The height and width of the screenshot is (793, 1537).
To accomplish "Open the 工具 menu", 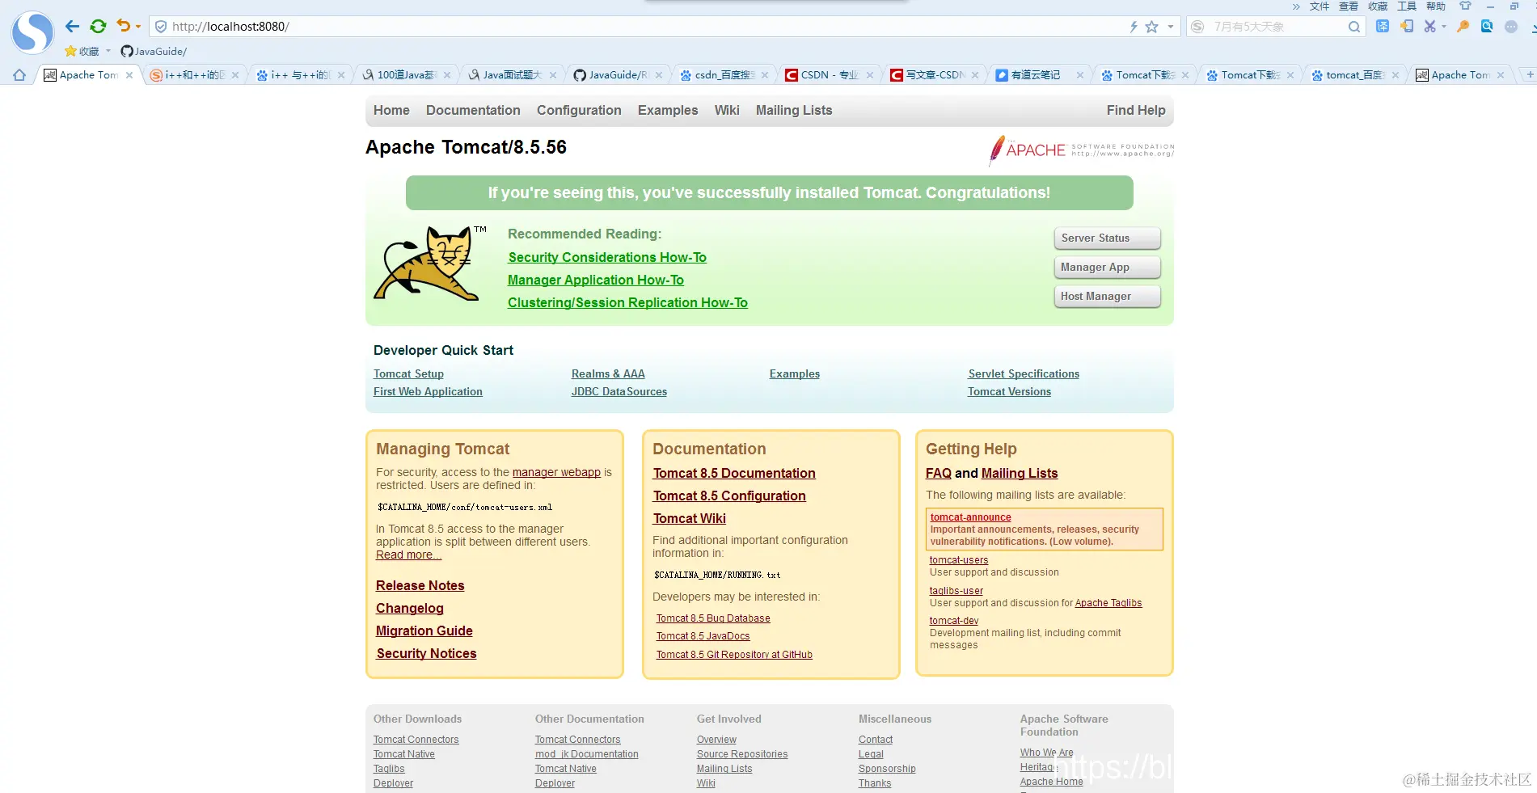I will (1407, 6).
